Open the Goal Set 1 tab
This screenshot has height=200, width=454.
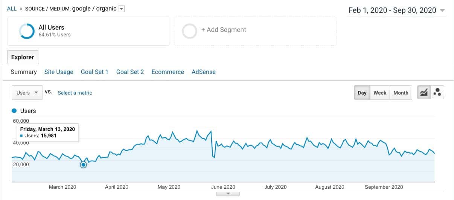pyautogui.click(x=94, y=72)
